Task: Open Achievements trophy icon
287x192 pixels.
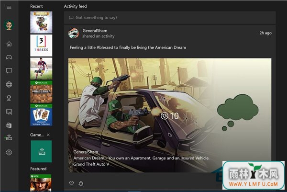Action: tap(9, 98)
